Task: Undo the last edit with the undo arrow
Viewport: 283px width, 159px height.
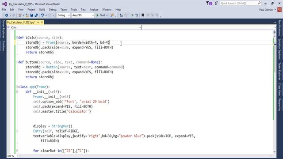Action: pyautogui.click(x=42, y=15)
